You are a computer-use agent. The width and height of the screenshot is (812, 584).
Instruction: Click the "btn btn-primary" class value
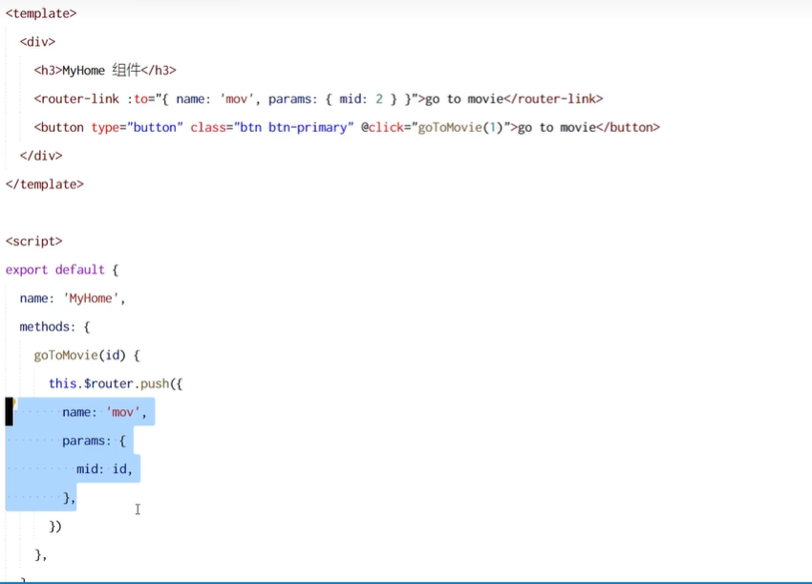(293, 127)
